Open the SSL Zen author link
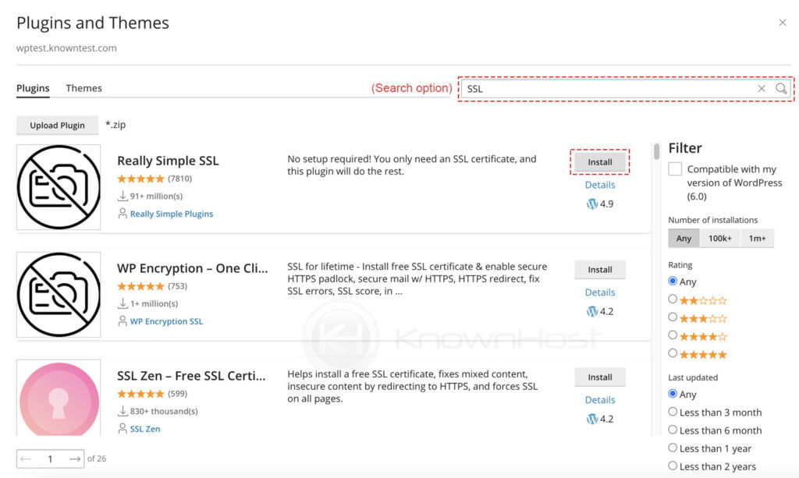Image resolution: width=799 pixels, height=478 pixels. point(145,429)
